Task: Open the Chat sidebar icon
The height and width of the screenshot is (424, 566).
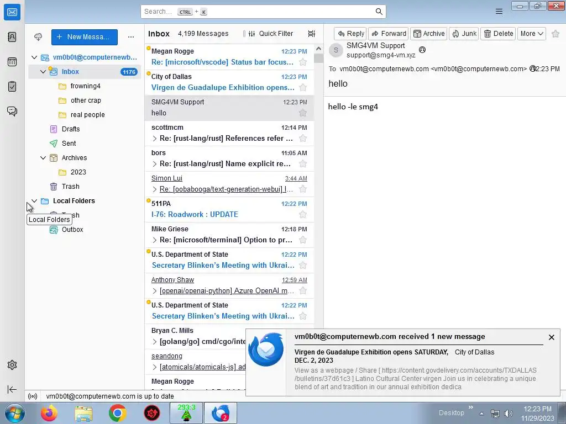Action: click(12, 111)
